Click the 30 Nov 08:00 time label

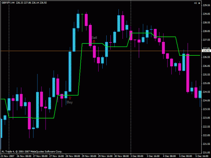point(122,156)
